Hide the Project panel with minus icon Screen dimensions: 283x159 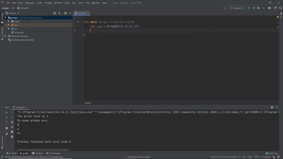70,13
